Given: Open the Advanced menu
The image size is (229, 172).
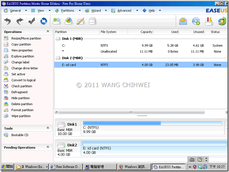Looking at the screenshot, I should click(124, 11).
